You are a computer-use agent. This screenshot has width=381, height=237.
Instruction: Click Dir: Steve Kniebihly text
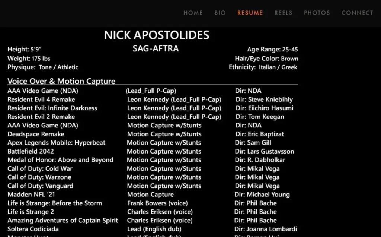click(264, 99)
